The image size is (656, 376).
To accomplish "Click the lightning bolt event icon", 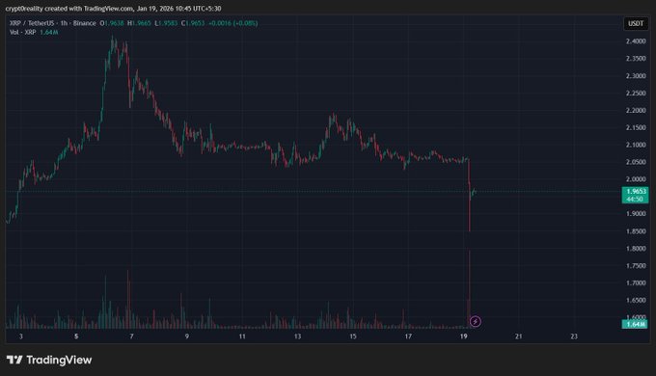I will coord(476,321).
